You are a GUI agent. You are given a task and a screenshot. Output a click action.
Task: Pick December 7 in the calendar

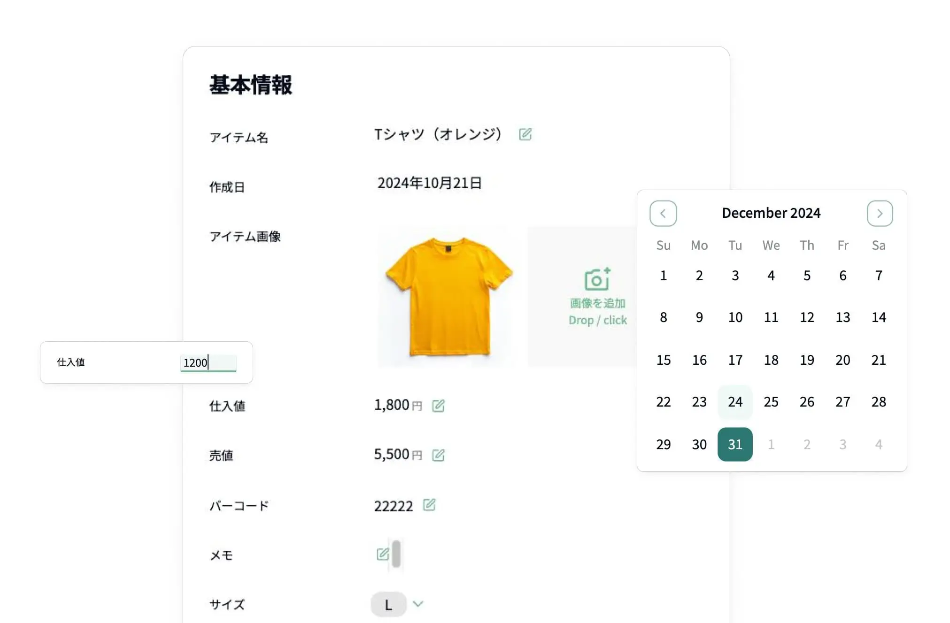879,276
